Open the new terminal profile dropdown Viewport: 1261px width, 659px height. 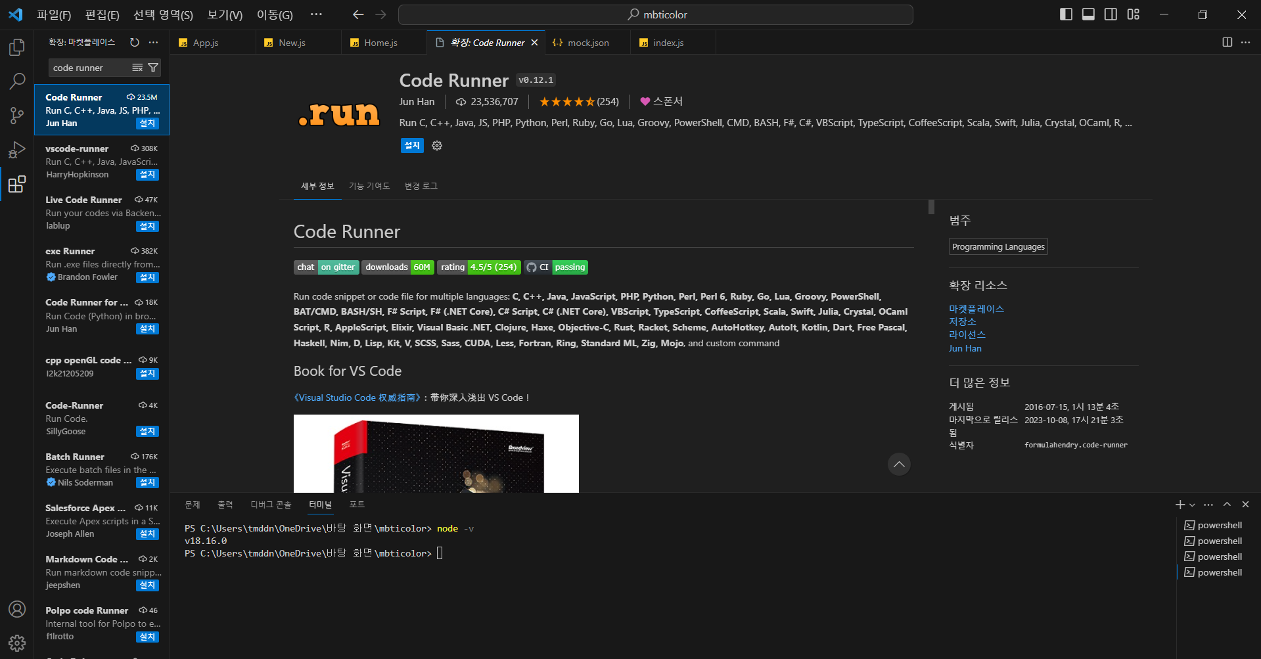tap(1192, 505)
